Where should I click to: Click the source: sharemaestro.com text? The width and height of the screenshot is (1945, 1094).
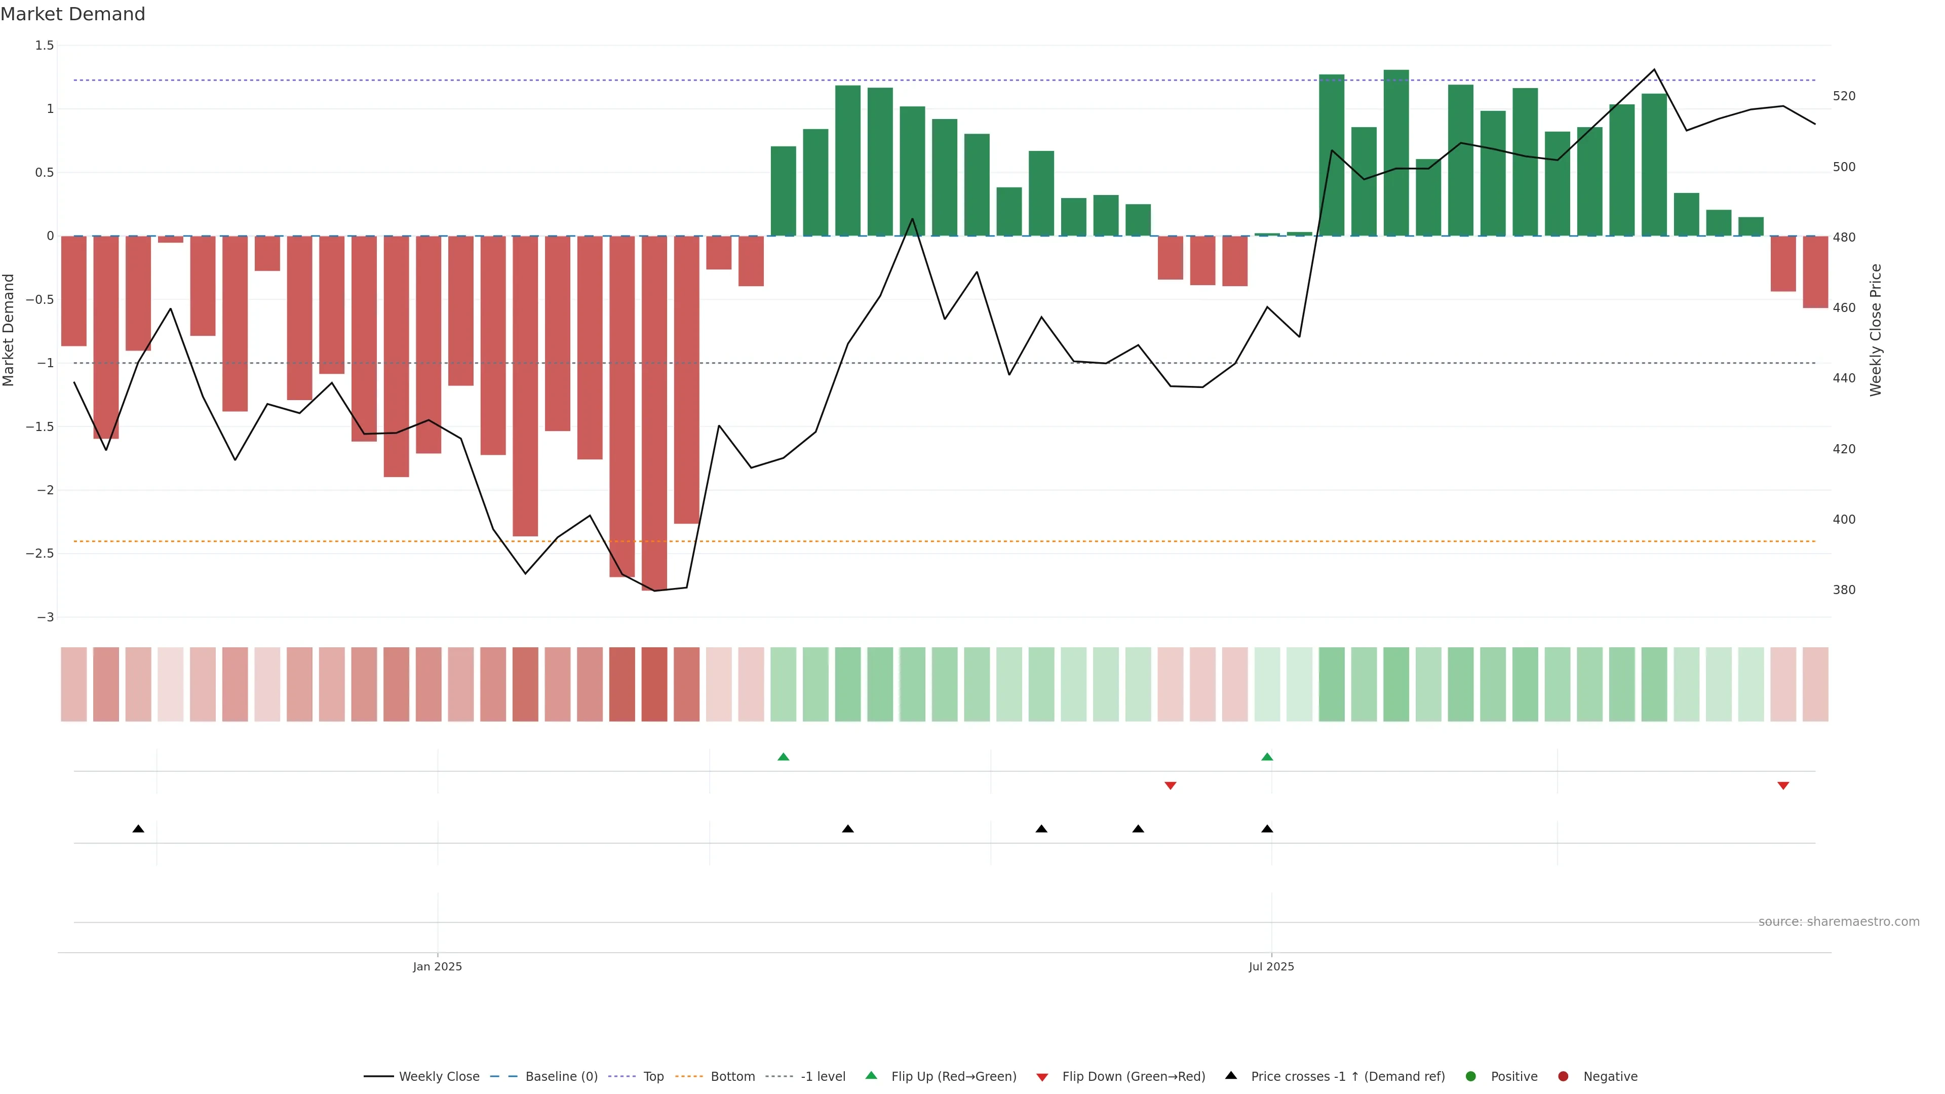pos(1839,922)
